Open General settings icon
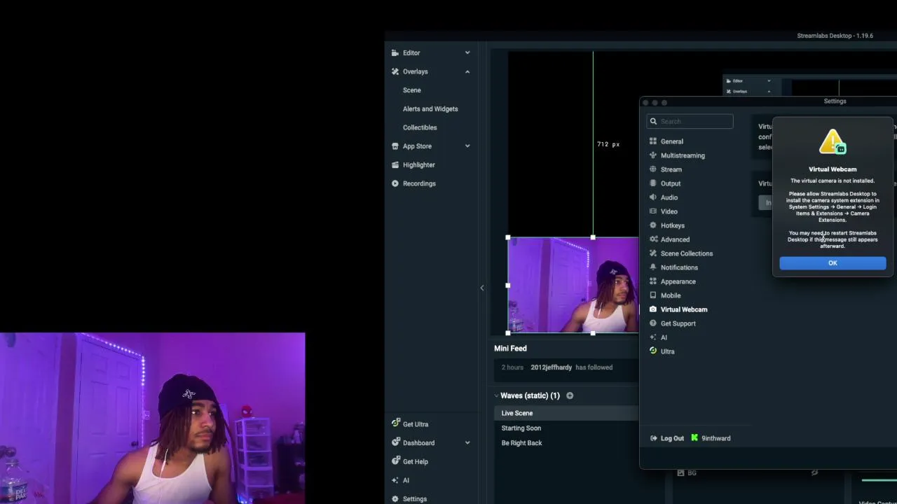The width and height of the screenshot is (897, 504). point(653,141)
